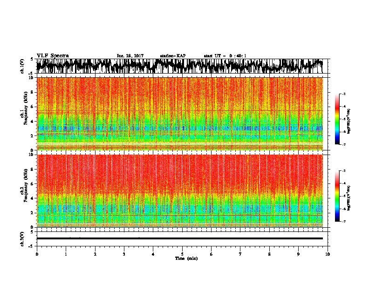Click the ch.2 spectrogram plot area
Viewport: 369px width, 285px height.
point(179,191)
